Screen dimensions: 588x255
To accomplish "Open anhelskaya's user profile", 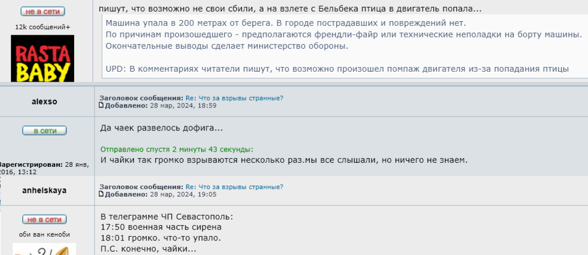I will 44,190.
